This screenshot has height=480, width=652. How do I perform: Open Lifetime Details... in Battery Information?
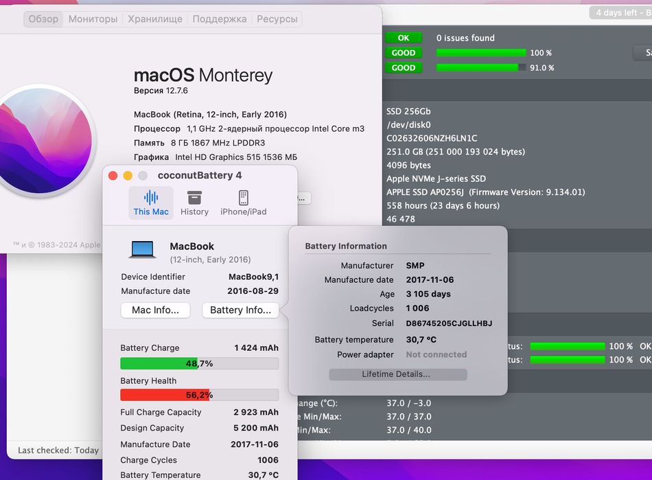(398, 374)
